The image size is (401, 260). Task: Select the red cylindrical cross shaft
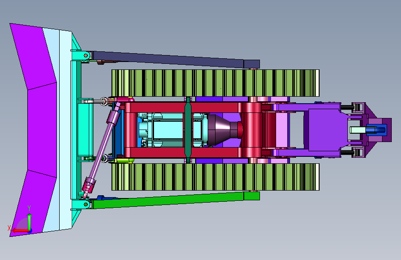[252, 130]
